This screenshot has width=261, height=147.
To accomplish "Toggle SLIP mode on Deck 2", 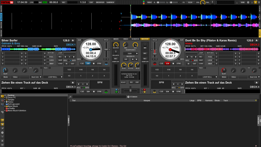I will [x=179, y=40].
